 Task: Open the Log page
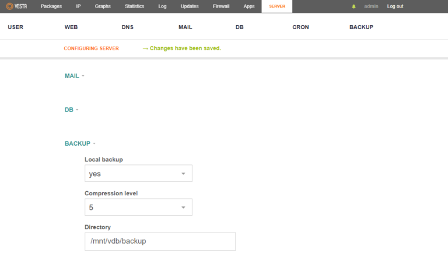pyautogui.click(x=162, y=6)
